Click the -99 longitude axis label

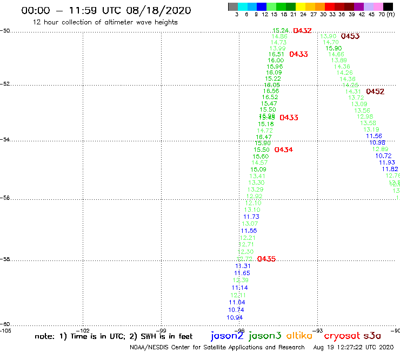point(162,330)
